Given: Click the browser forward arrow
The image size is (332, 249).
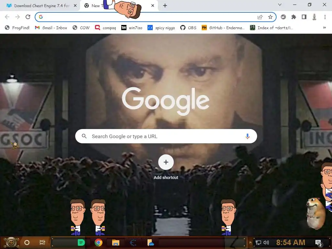Looking at the screenshot, I should point(18,17).
